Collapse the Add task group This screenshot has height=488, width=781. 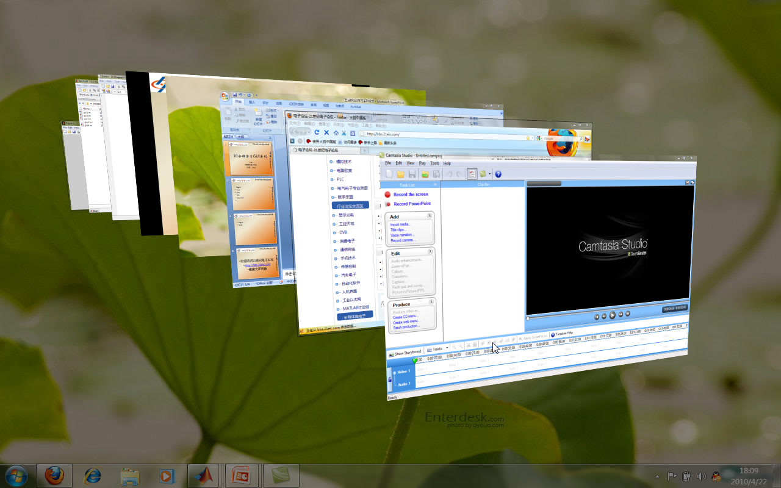point(430,215)
